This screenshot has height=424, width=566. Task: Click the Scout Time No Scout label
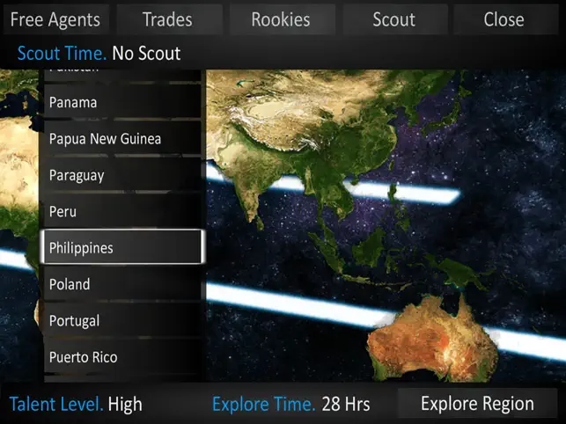(99, 54)
